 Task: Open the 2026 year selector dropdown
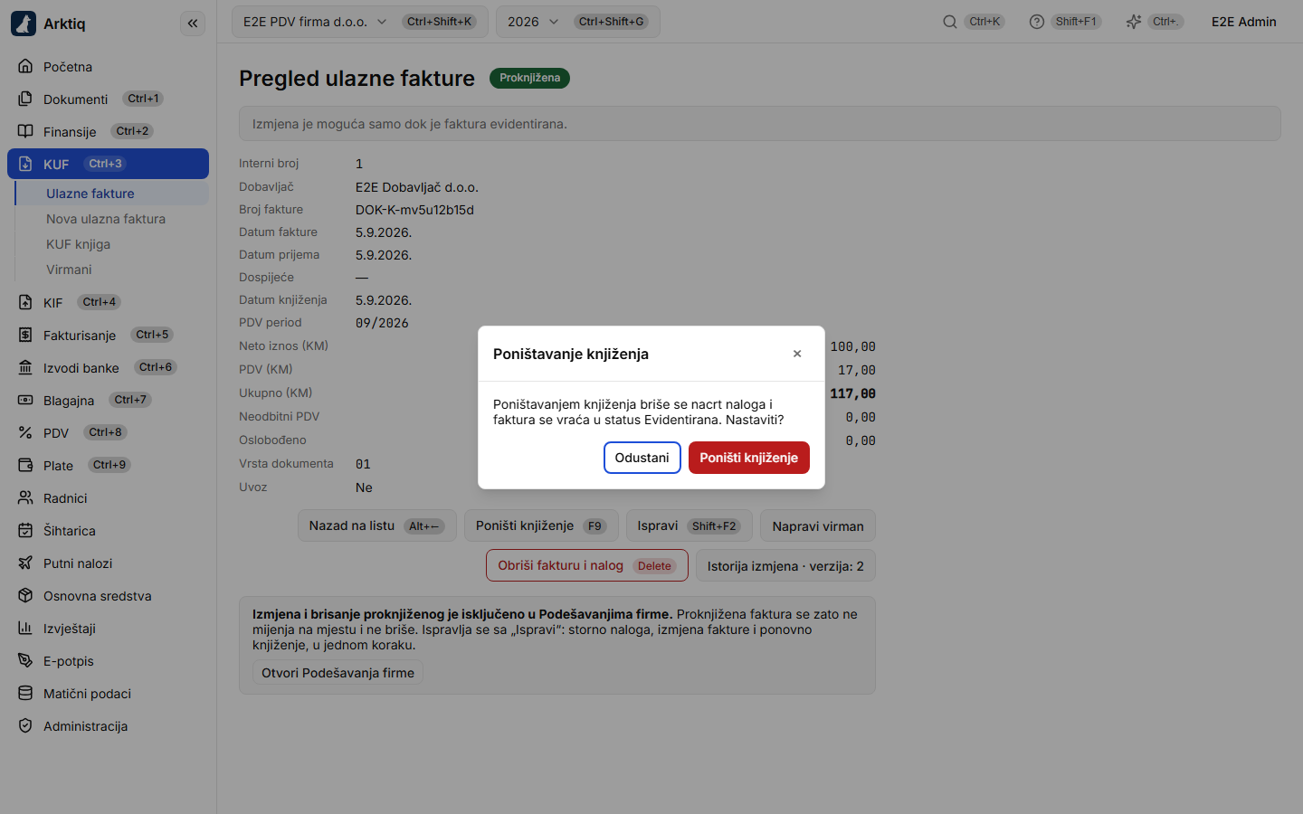click(x=577, y=22)
